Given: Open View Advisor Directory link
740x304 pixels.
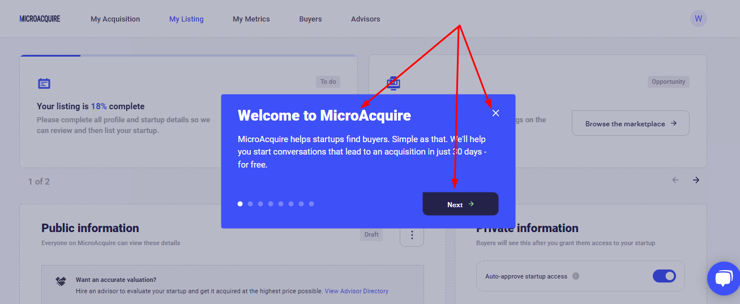Looking at the screenshot, I should coord(357,291).
